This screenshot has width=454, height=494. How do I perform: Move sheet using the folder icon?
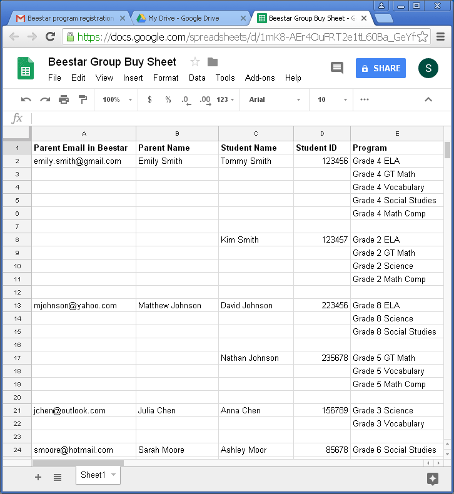213,62
